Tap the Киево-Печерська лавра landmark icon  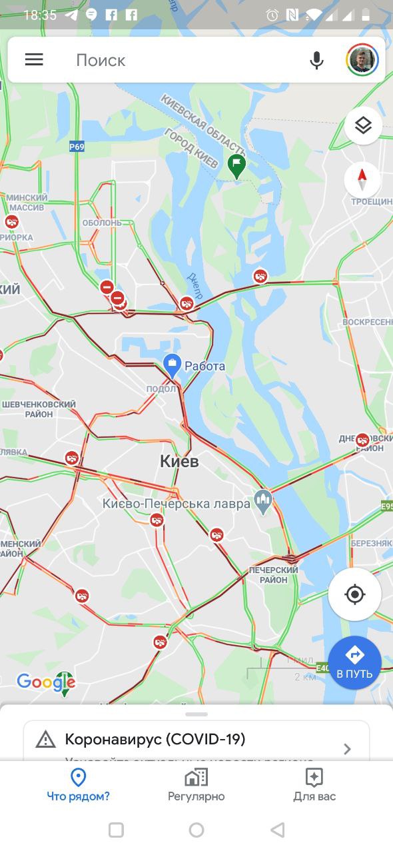(x=263, y=501)
